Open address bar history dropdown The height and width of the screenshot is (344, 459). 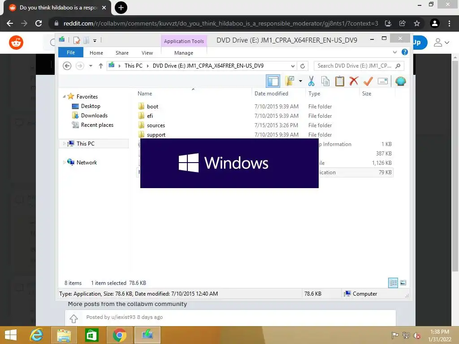(x=293, y=66)
